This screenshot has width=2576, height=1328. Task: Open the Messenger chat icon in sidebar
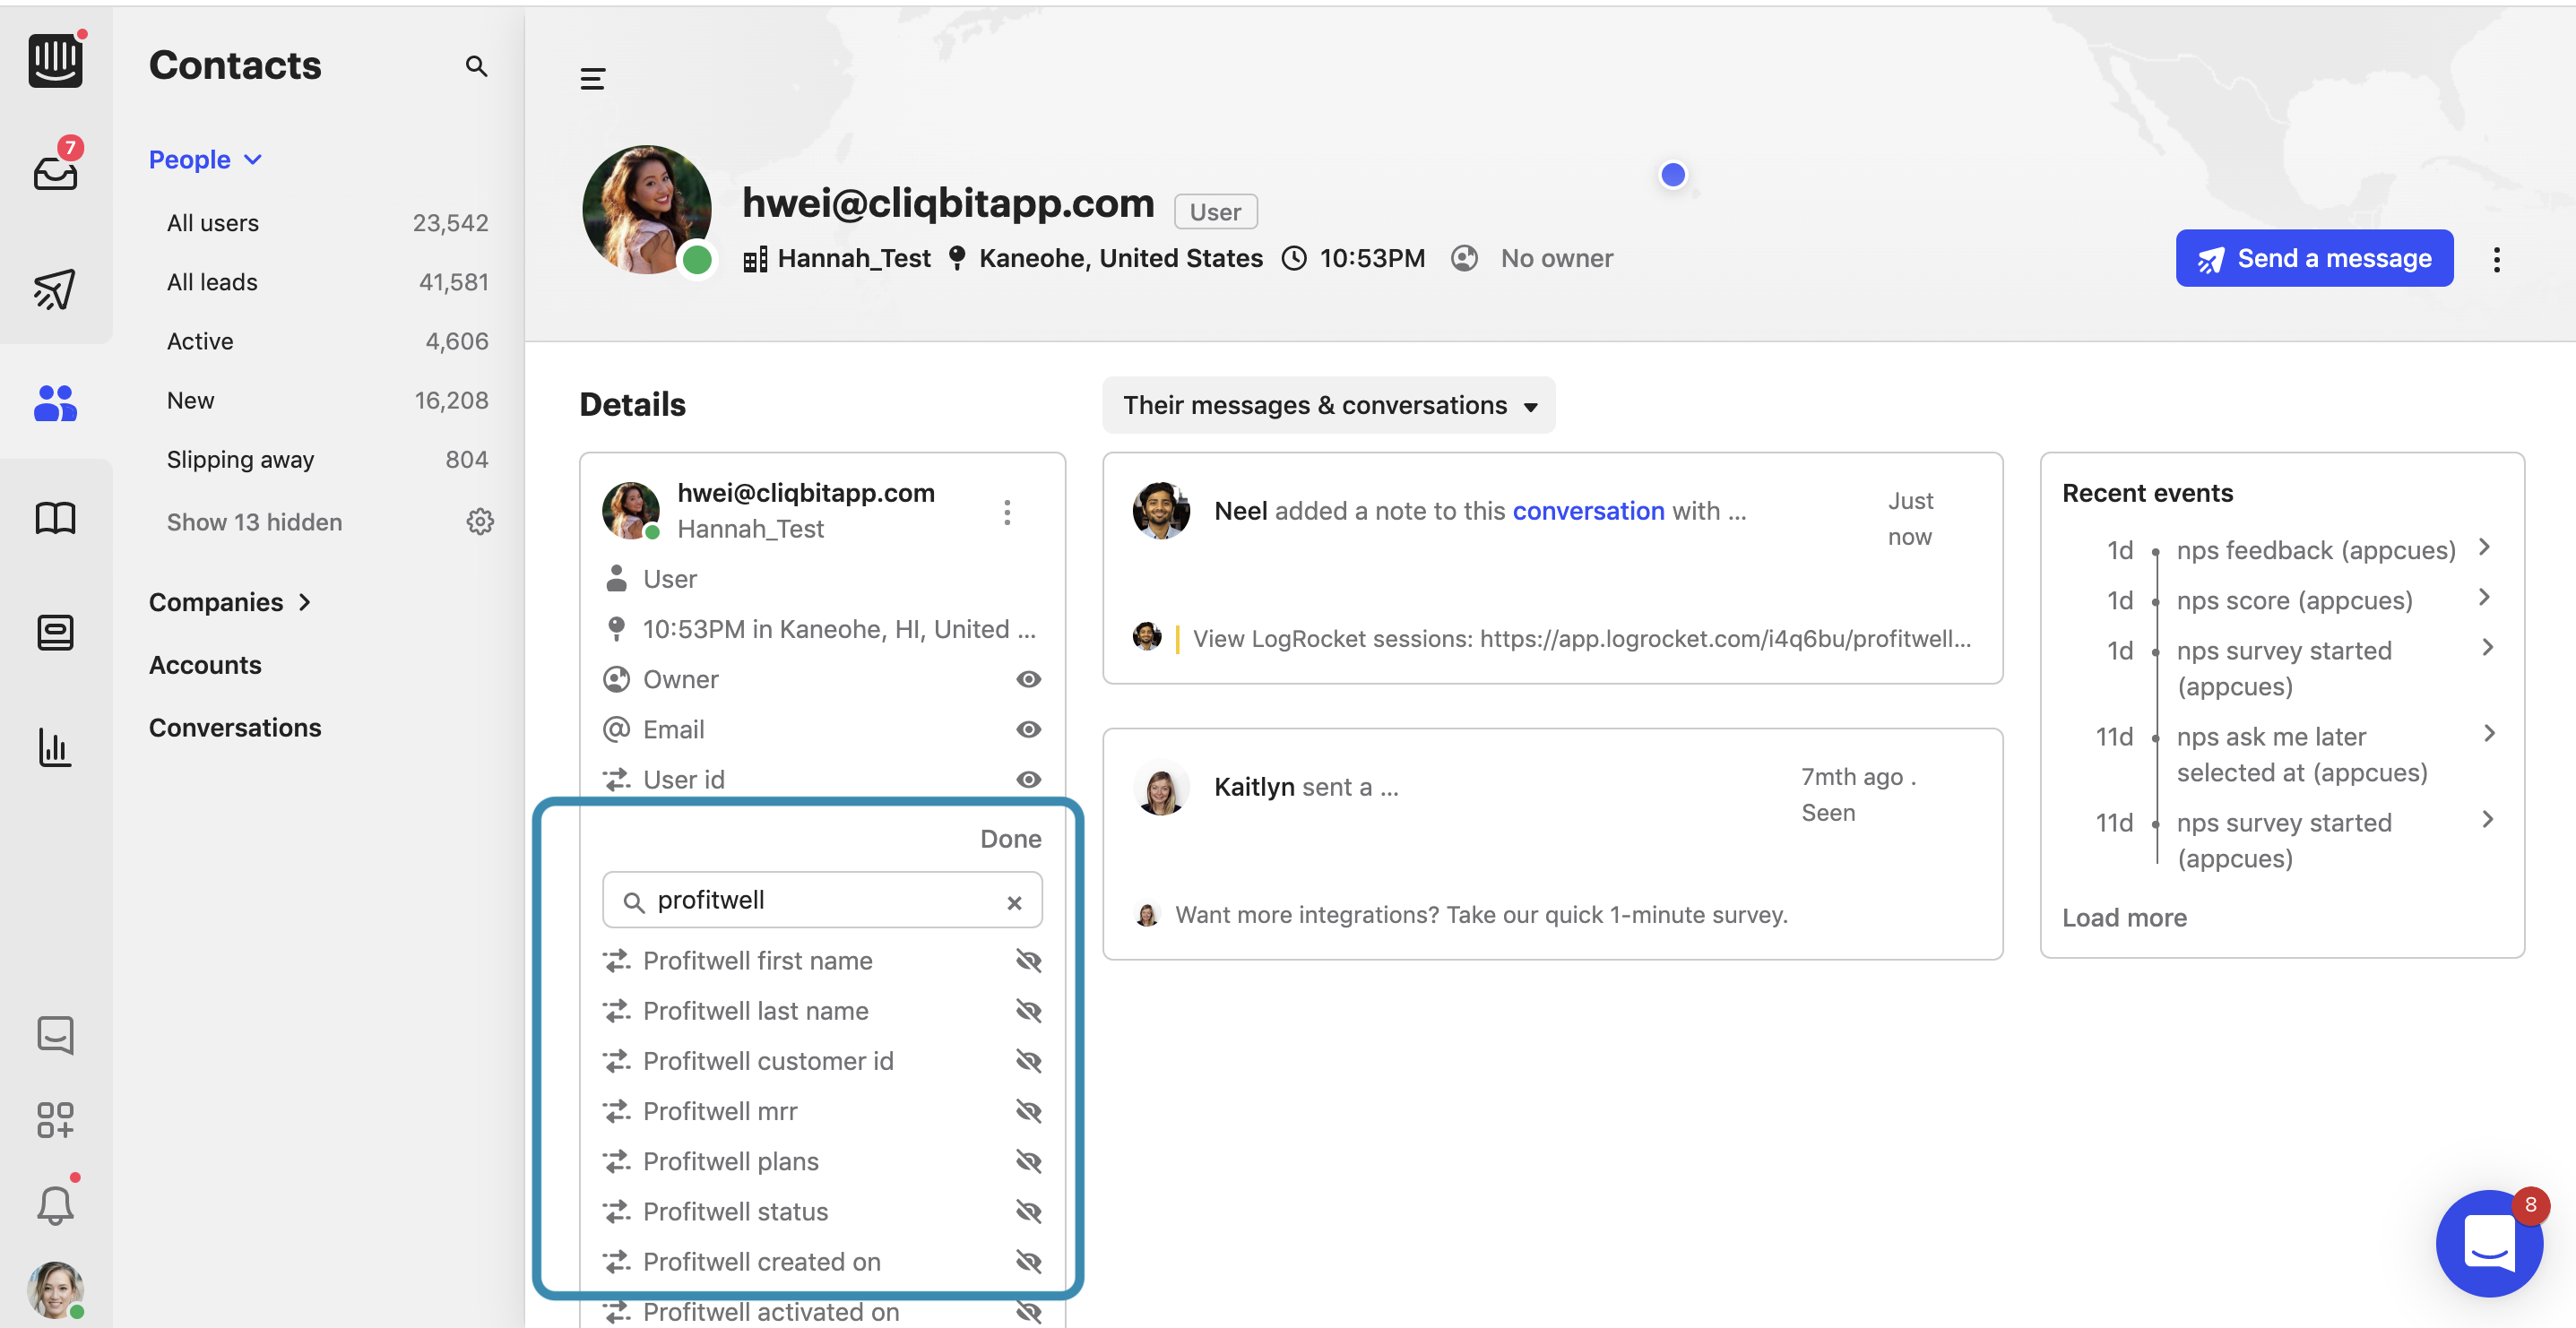tap(55, 1035)
